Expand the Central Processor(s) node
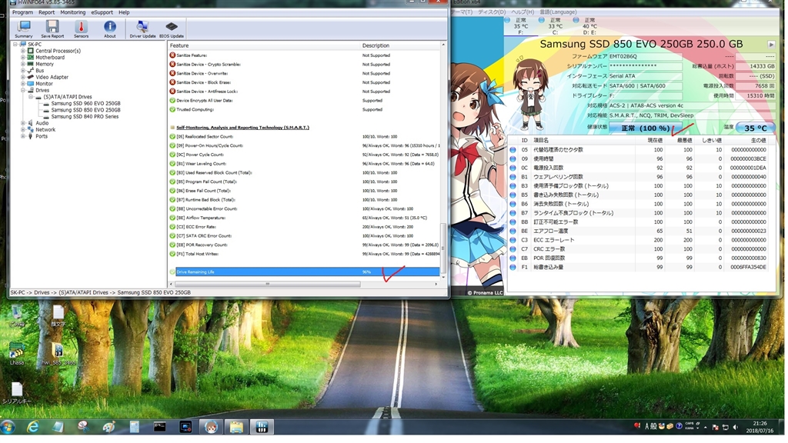 click(x=22, y=51)
